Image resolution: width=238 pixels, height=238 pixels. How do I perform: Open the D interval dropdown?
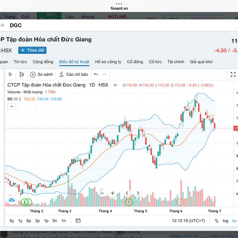pos(10,75)
